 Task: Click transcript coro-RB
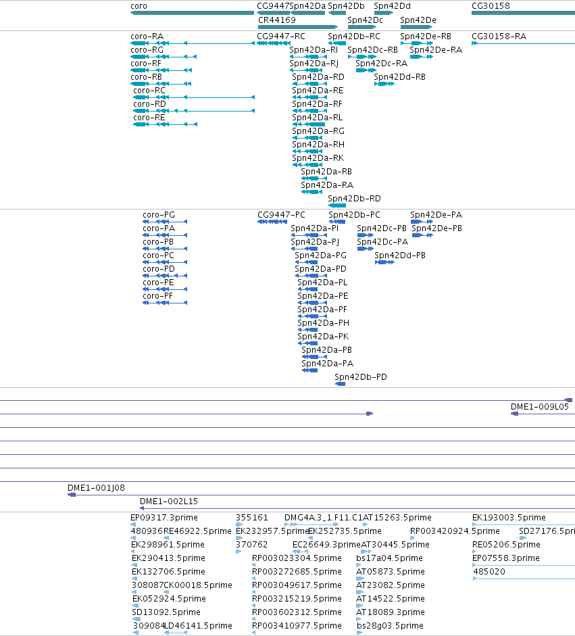pyautogui.click(x=161, y=84)
